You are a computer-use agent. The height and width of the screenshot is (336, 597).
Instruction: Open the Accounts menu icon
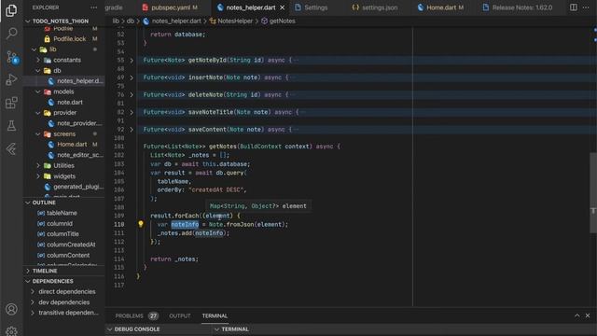point(11,309)
